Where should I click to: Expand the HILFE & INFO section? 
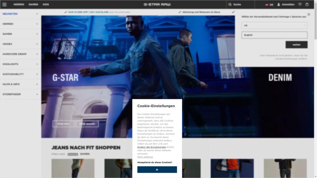pos(37,84)
